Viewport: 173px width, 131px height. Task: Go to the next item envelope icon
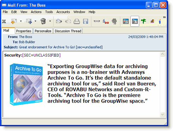point(59,21)
